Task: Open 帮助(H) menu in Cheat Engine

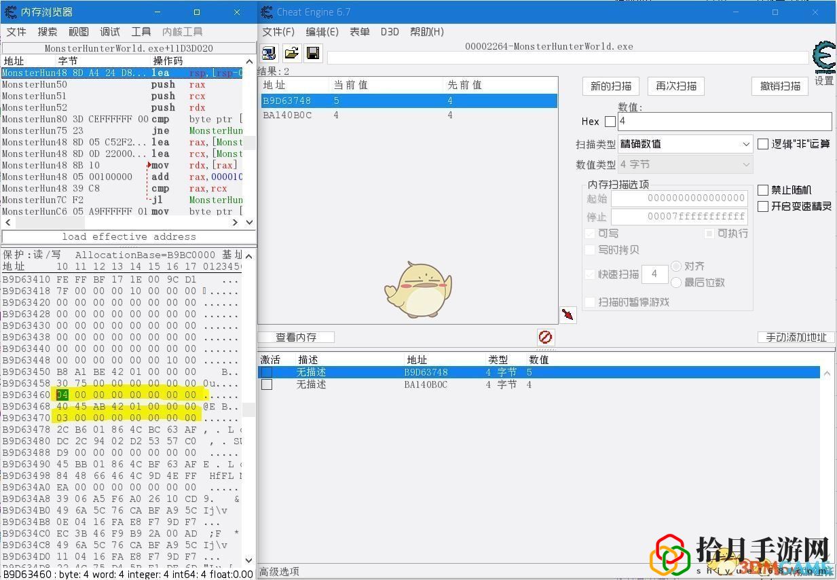Action: click(x=427, y=32)
